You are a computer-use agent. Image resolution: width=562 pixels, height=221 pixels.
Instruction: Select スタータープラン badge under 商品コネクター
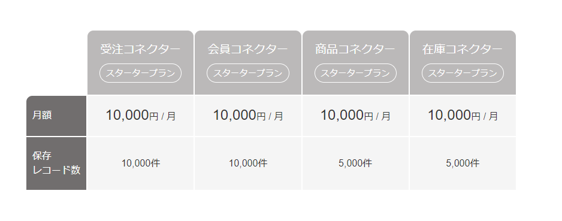pyautogui.click(x=355, y=73)
